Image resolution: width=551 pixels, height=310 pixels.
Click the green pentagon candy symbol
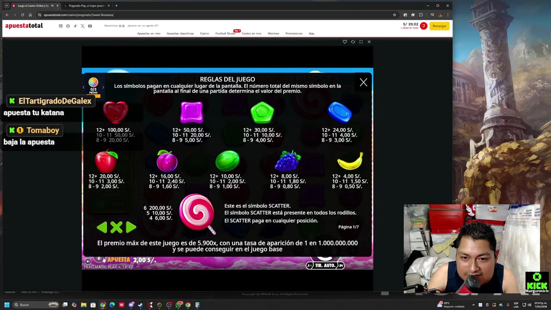pos(262,112)
